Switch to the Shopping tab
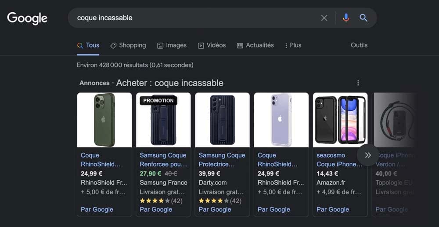 click(x=128, y=45)
